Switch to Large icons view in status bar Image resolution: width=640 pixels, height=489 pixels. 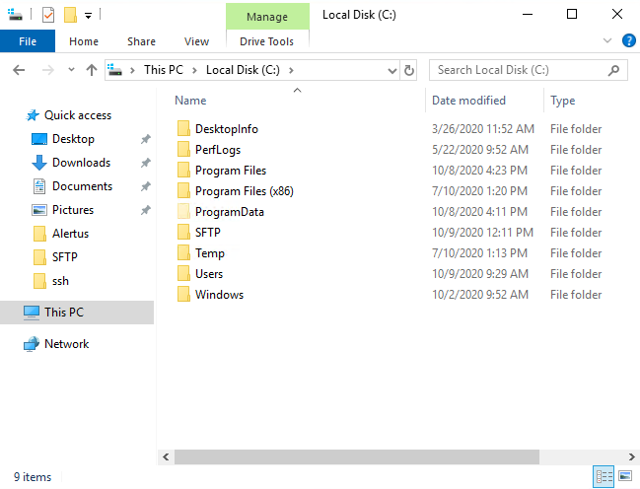pos(625,476)
